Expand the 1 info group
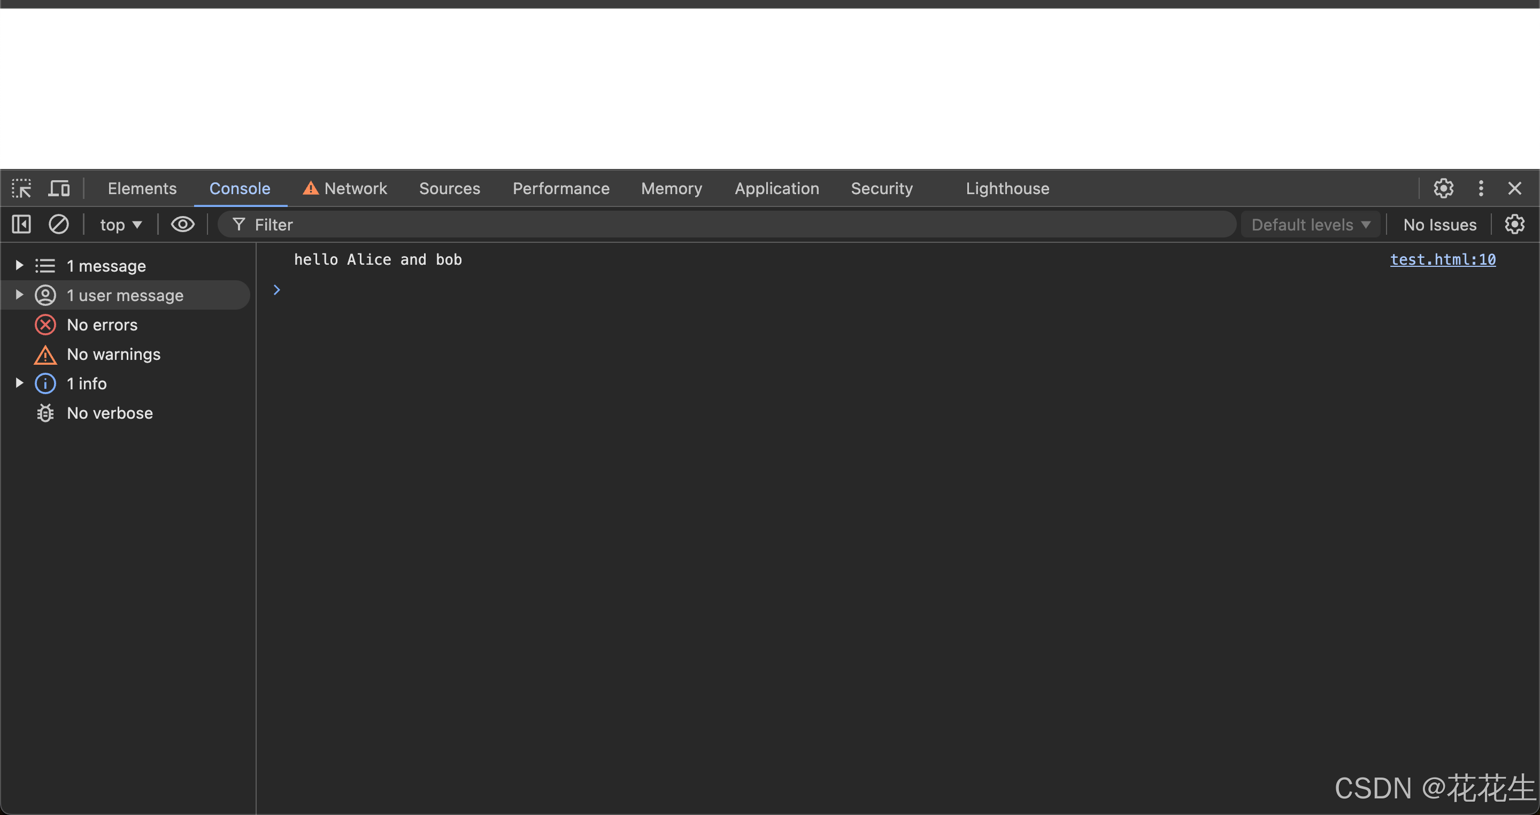Viewport: 1540px width, 815px height. 19,383
